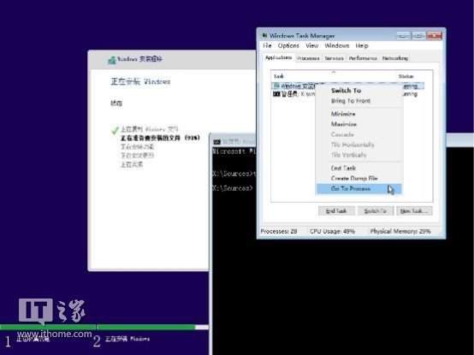474x355 pixels.
Task: Choose End Task in context menu
Action: (x=358, y=168)
